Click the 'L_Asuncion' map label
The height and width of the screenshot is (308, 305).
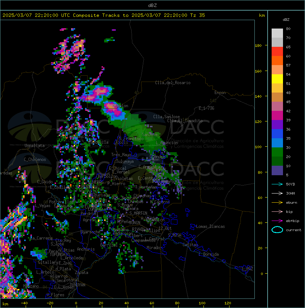tap(167, 143)
